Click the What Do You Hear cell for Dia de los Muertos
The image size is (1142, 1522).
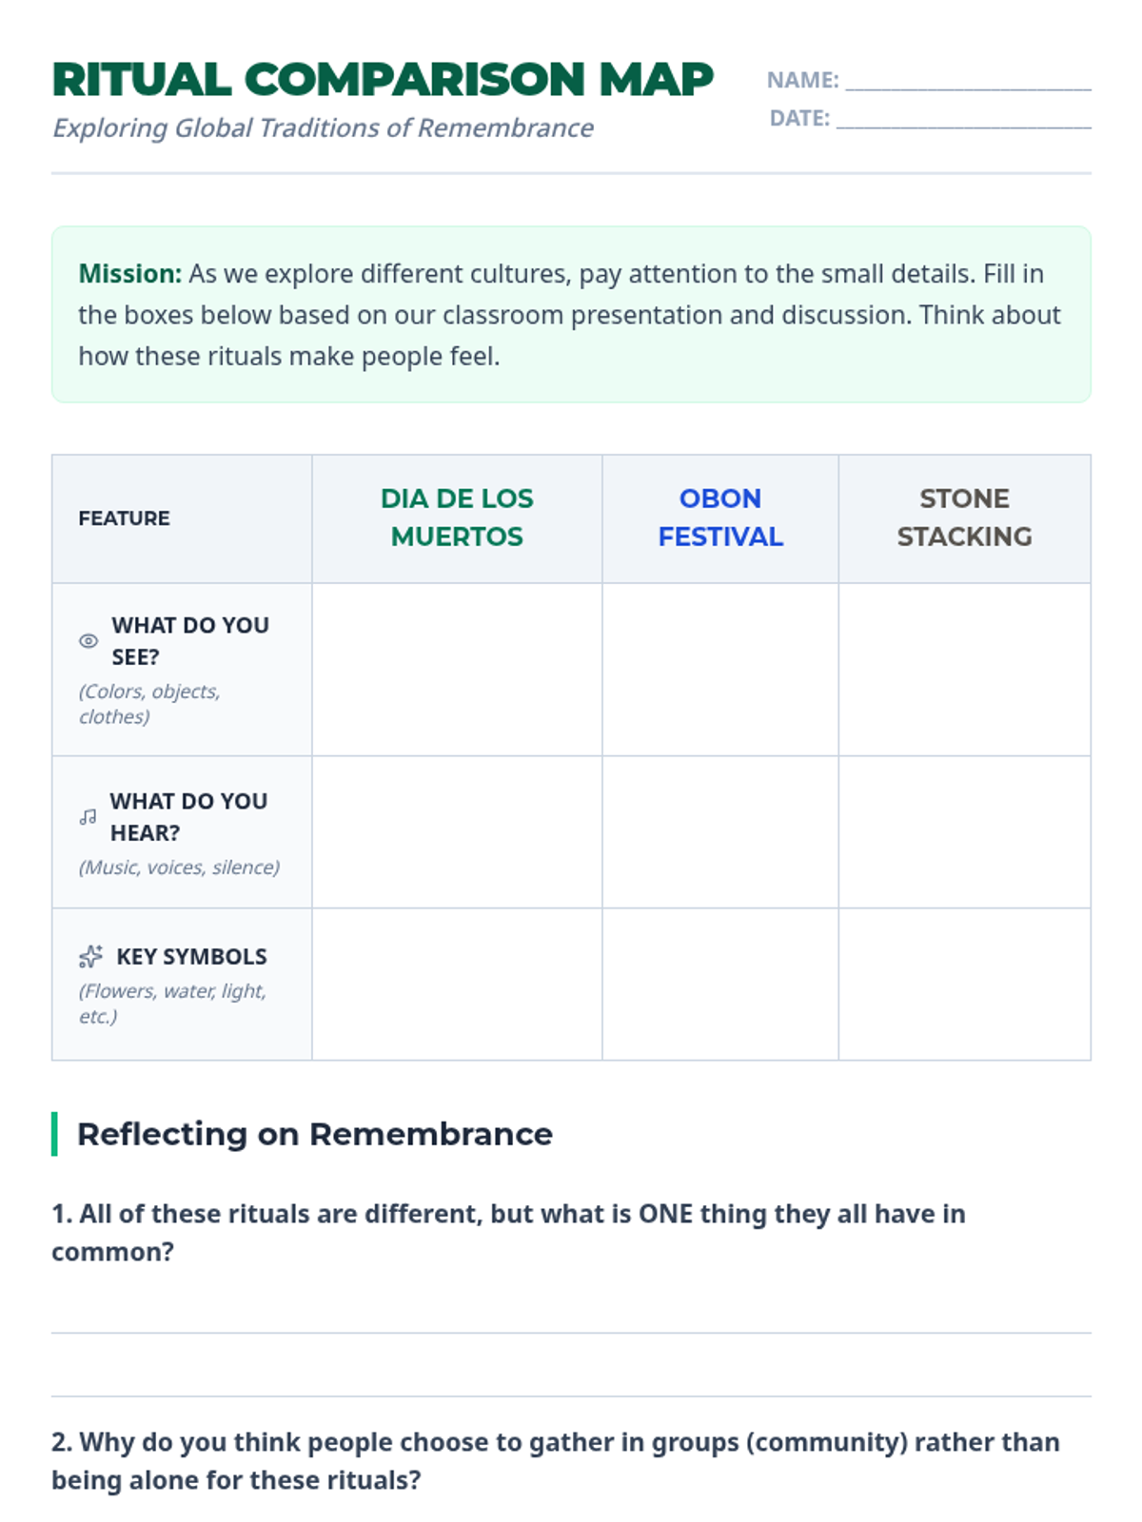click(x=457, y=832)
